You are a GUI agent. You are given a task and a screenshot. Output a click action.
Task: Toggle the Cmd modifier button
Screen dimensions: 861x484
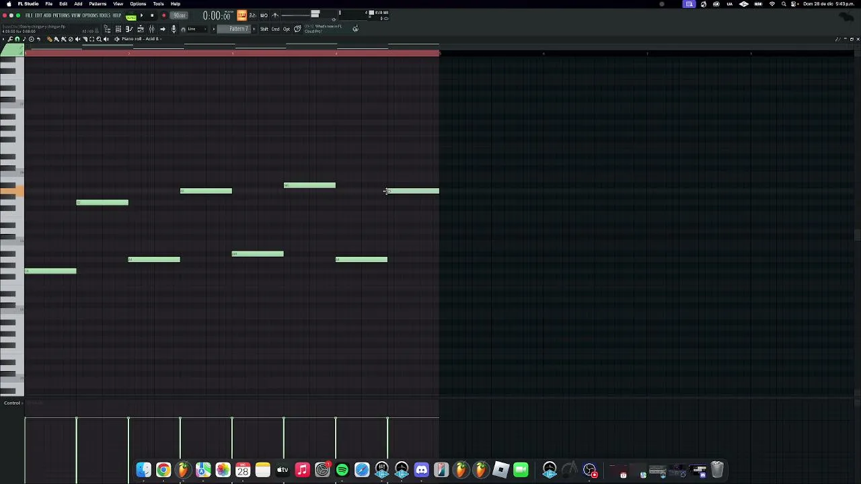click(x=275, y=29)
